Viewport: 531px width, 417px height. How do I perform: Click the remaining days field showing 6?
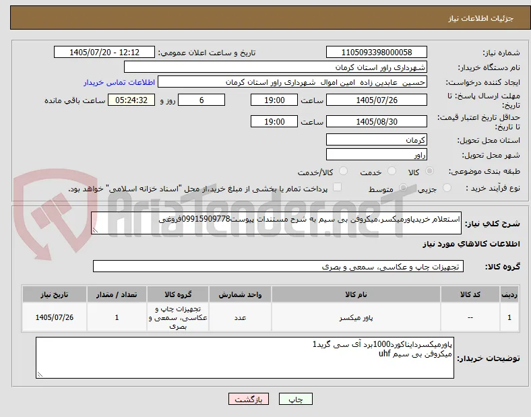pyautogui.click(x=201, y=100)
